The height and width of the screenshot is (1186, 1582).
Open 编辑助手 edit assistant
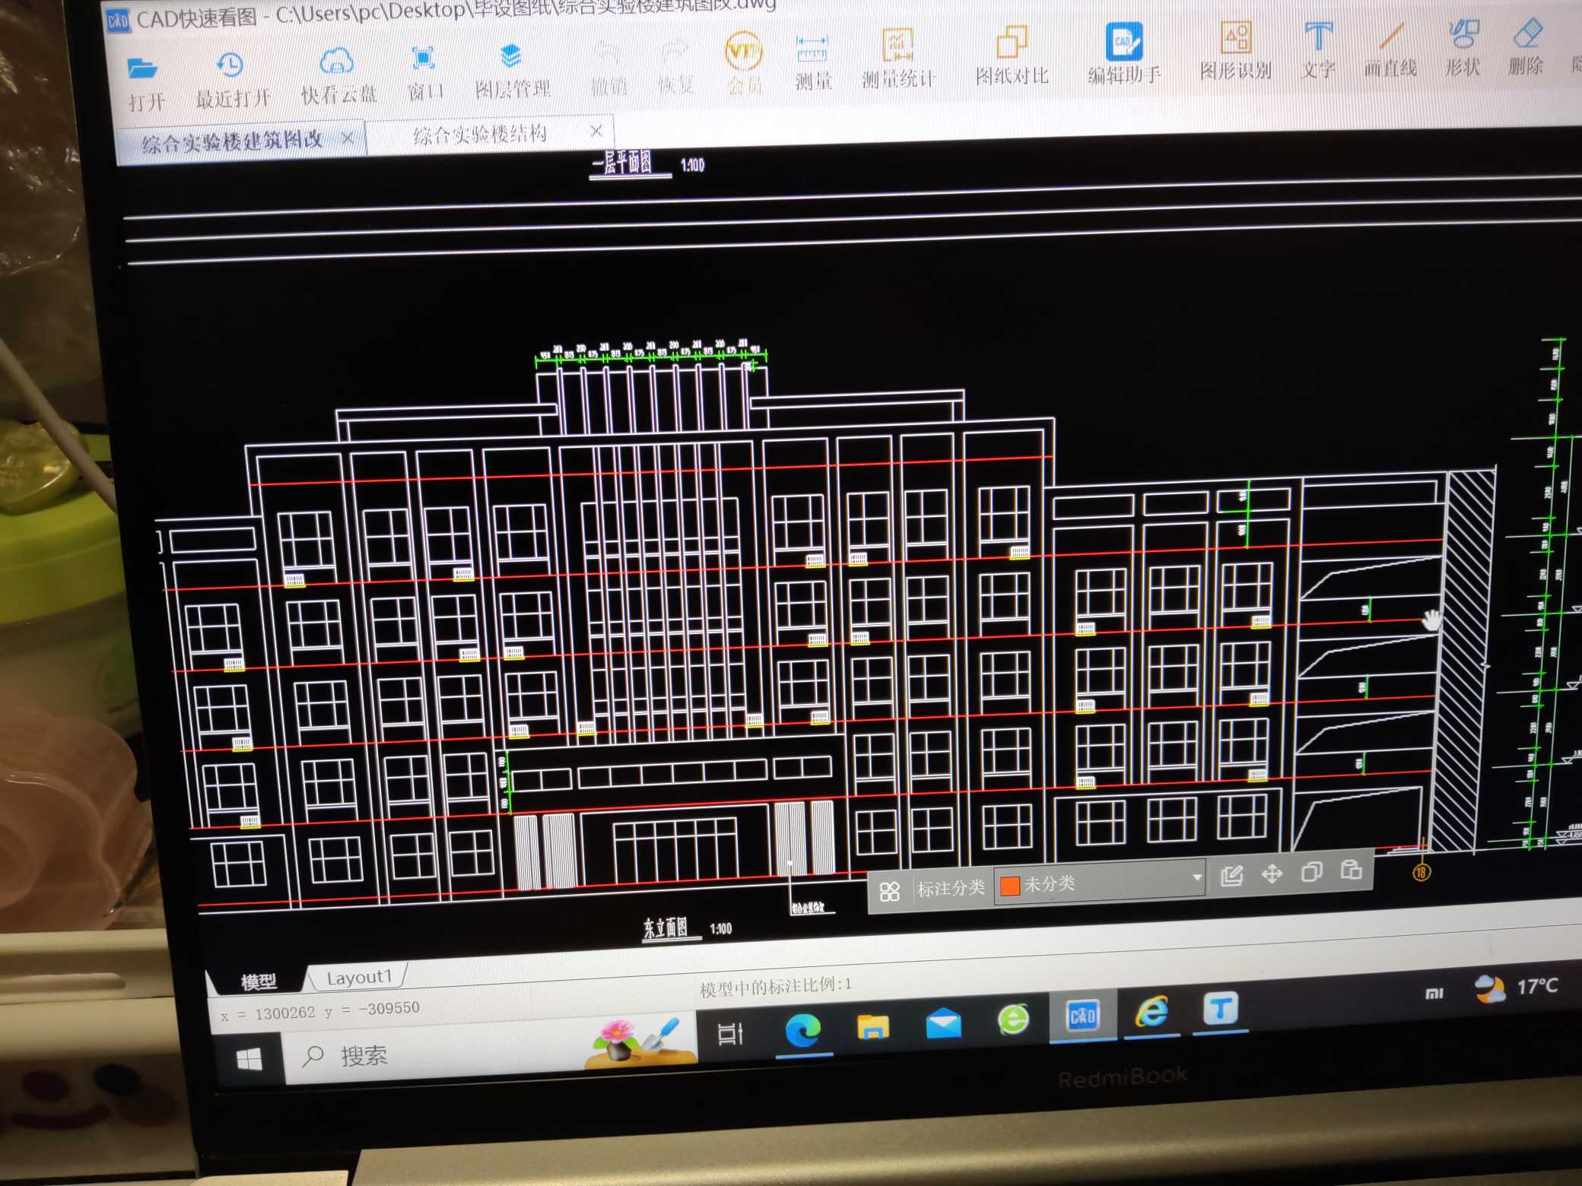point(1124,52)
